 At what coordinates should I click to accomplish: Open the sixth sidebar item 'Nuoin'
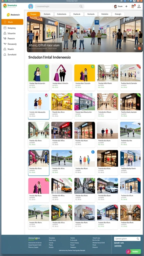10,49
